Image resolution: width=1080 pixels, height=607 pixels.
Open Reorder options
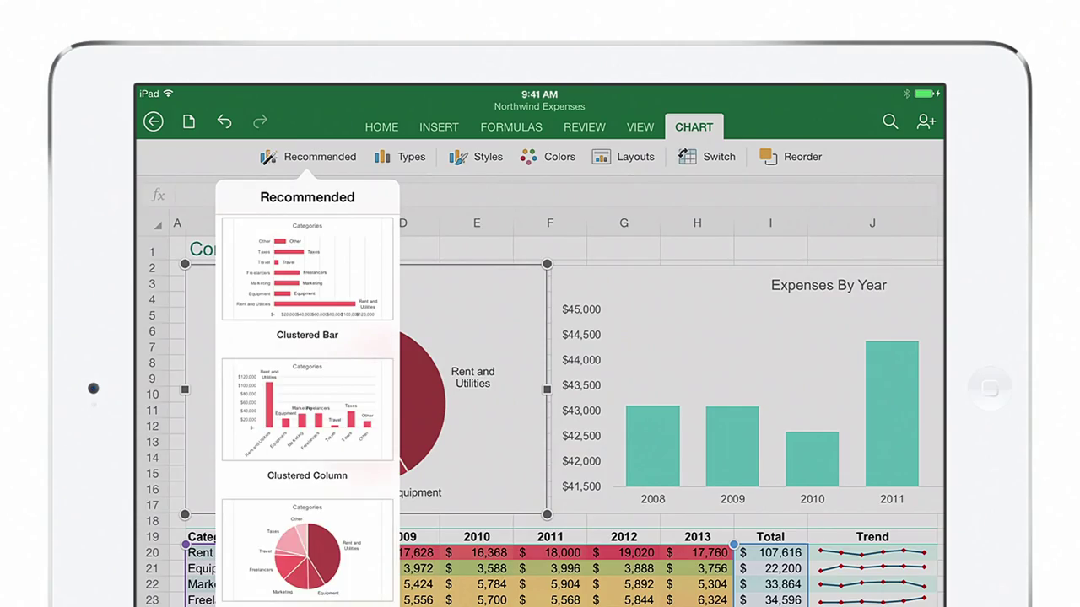pyautogui.click(x=791, y=157)
